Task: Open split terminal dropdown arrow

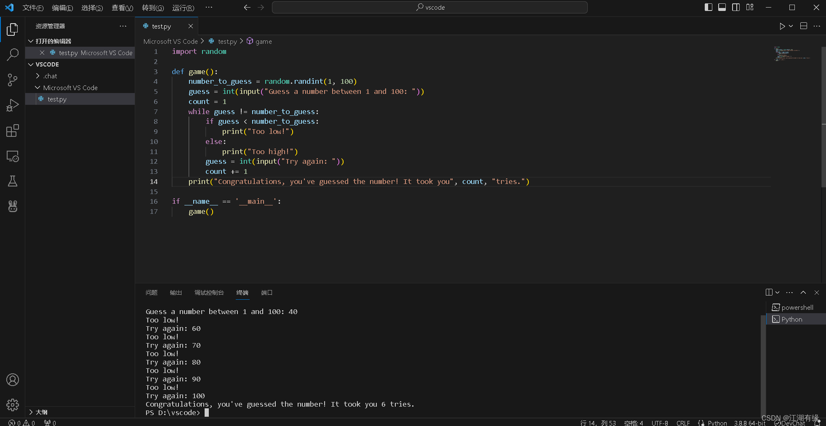Action: pos(777,293)
